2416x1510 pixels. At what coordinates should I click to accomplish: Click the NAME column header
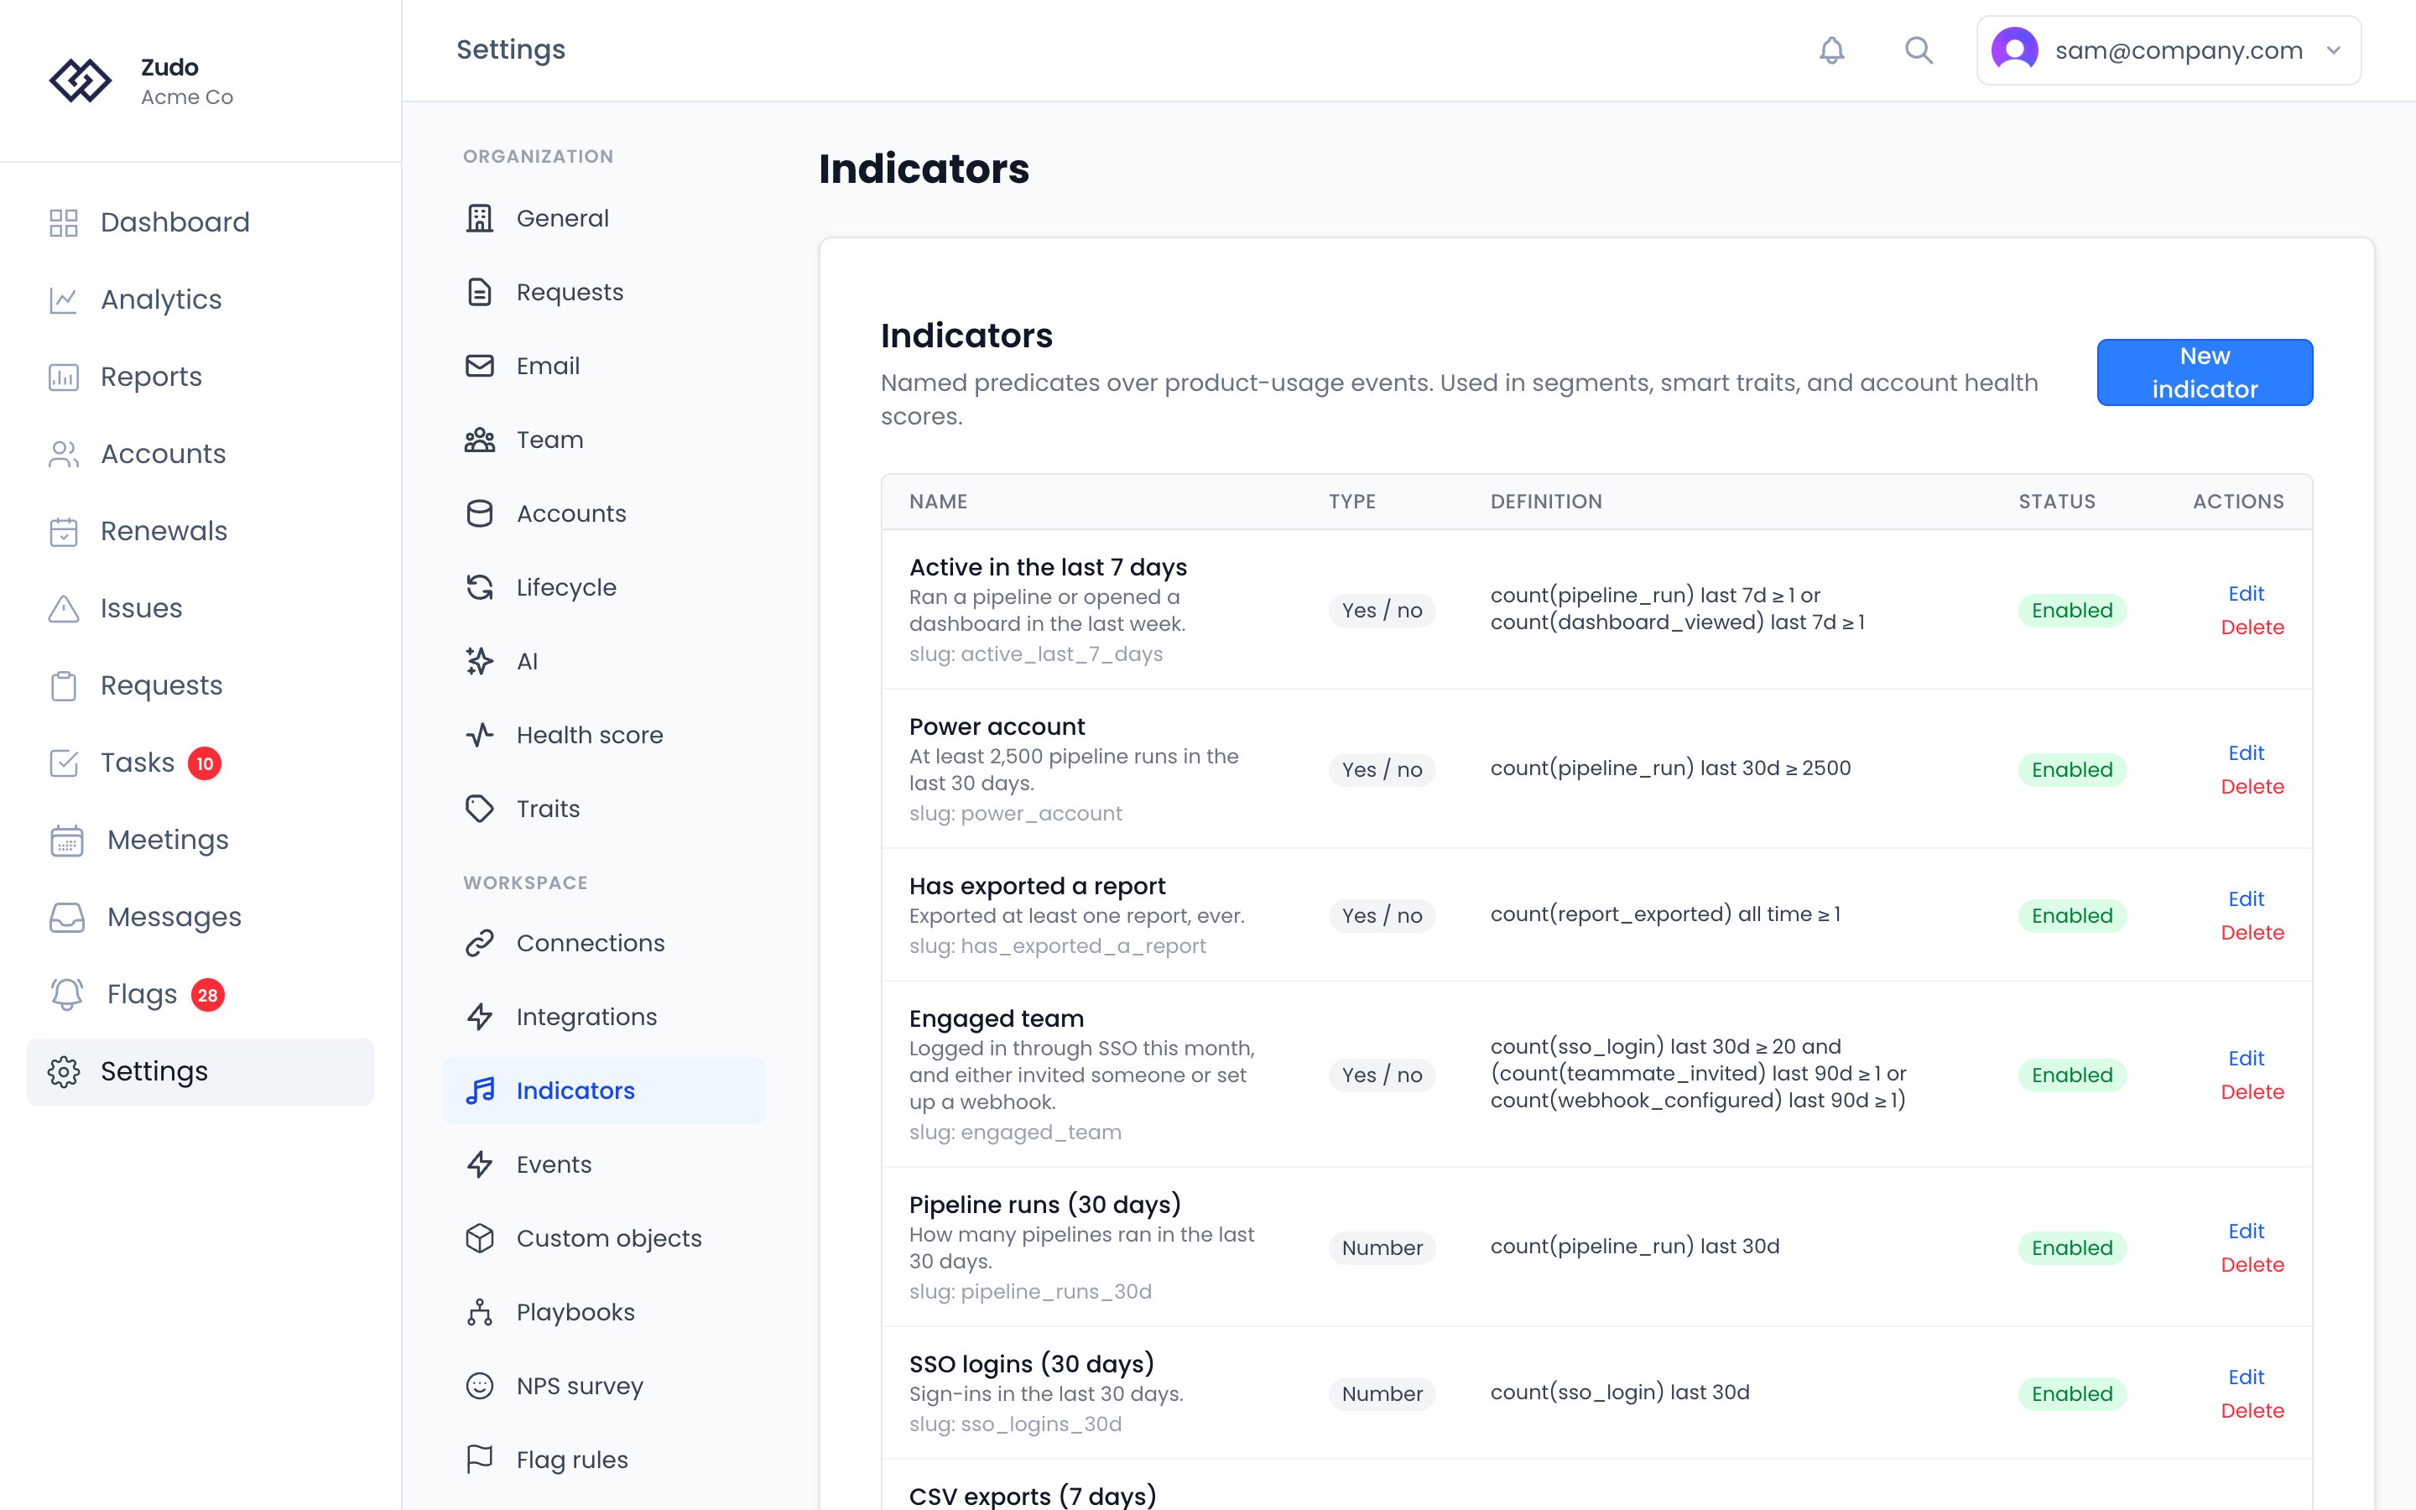point(937,502)
